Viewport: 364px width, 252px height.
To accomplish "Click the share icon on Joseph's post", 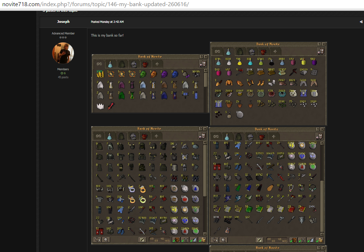I will 361,22.
